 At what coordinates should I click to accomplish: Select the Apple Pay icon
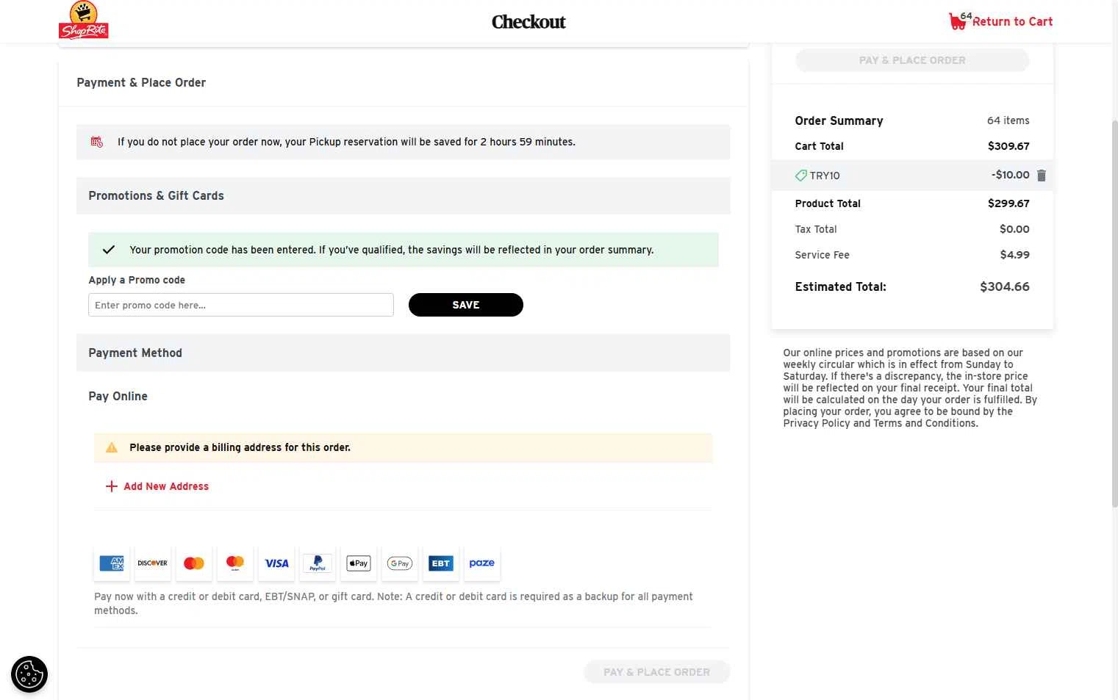click(x=359, y=563)
